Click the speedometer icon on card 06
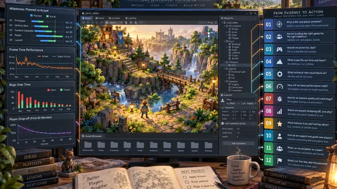This screenshot has width=337, height=189. [280, 87]
